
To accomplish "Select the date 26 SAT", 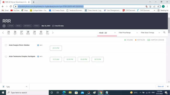I will pos(15,33).
